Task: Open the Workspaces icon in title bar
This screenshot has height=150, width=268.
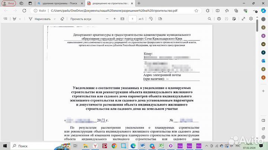Action: [x=21, y=3]
